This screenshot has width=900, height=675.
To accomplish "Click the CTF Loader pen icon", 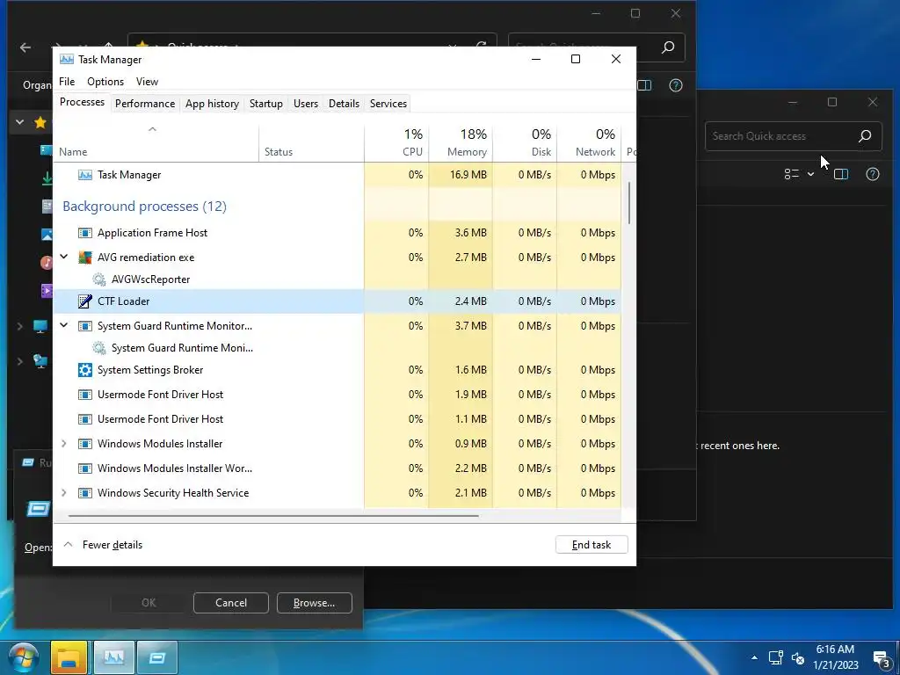I will point(85,301).
